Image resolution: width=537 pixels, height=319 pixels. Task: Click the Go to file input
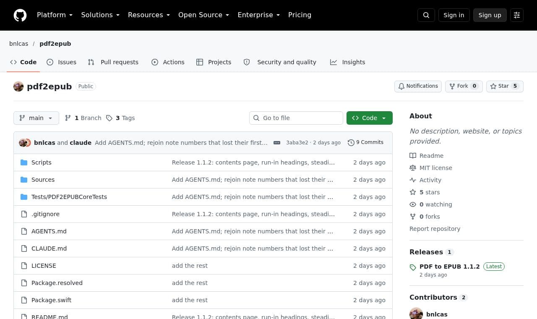(296, 118)
